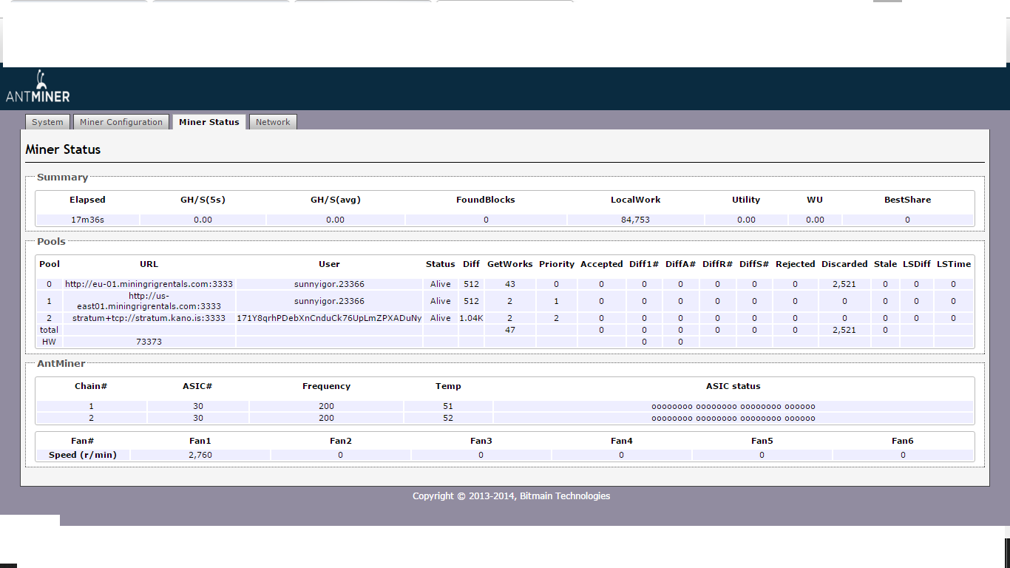Click the us-east01.miningrigrentals.com pool URL
This screenshot has height=568, width=1010.
[x=149, y=301]
